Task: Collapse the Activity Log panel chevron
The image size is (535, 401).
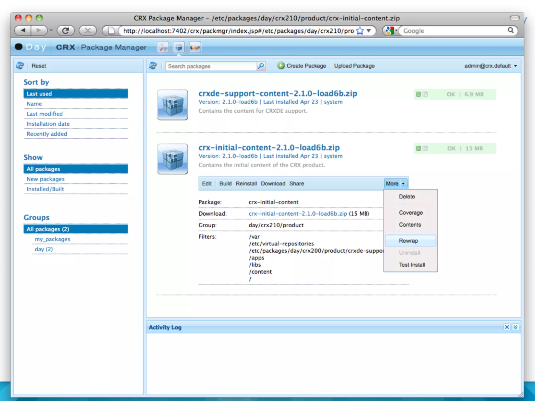Action: 515,327
